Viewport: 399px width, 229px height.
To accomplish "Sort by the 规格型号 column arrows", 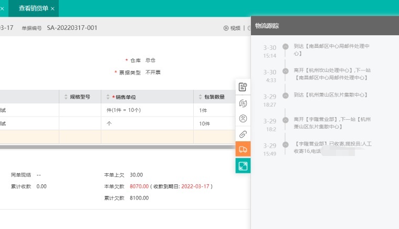I will tap(66, 97).
